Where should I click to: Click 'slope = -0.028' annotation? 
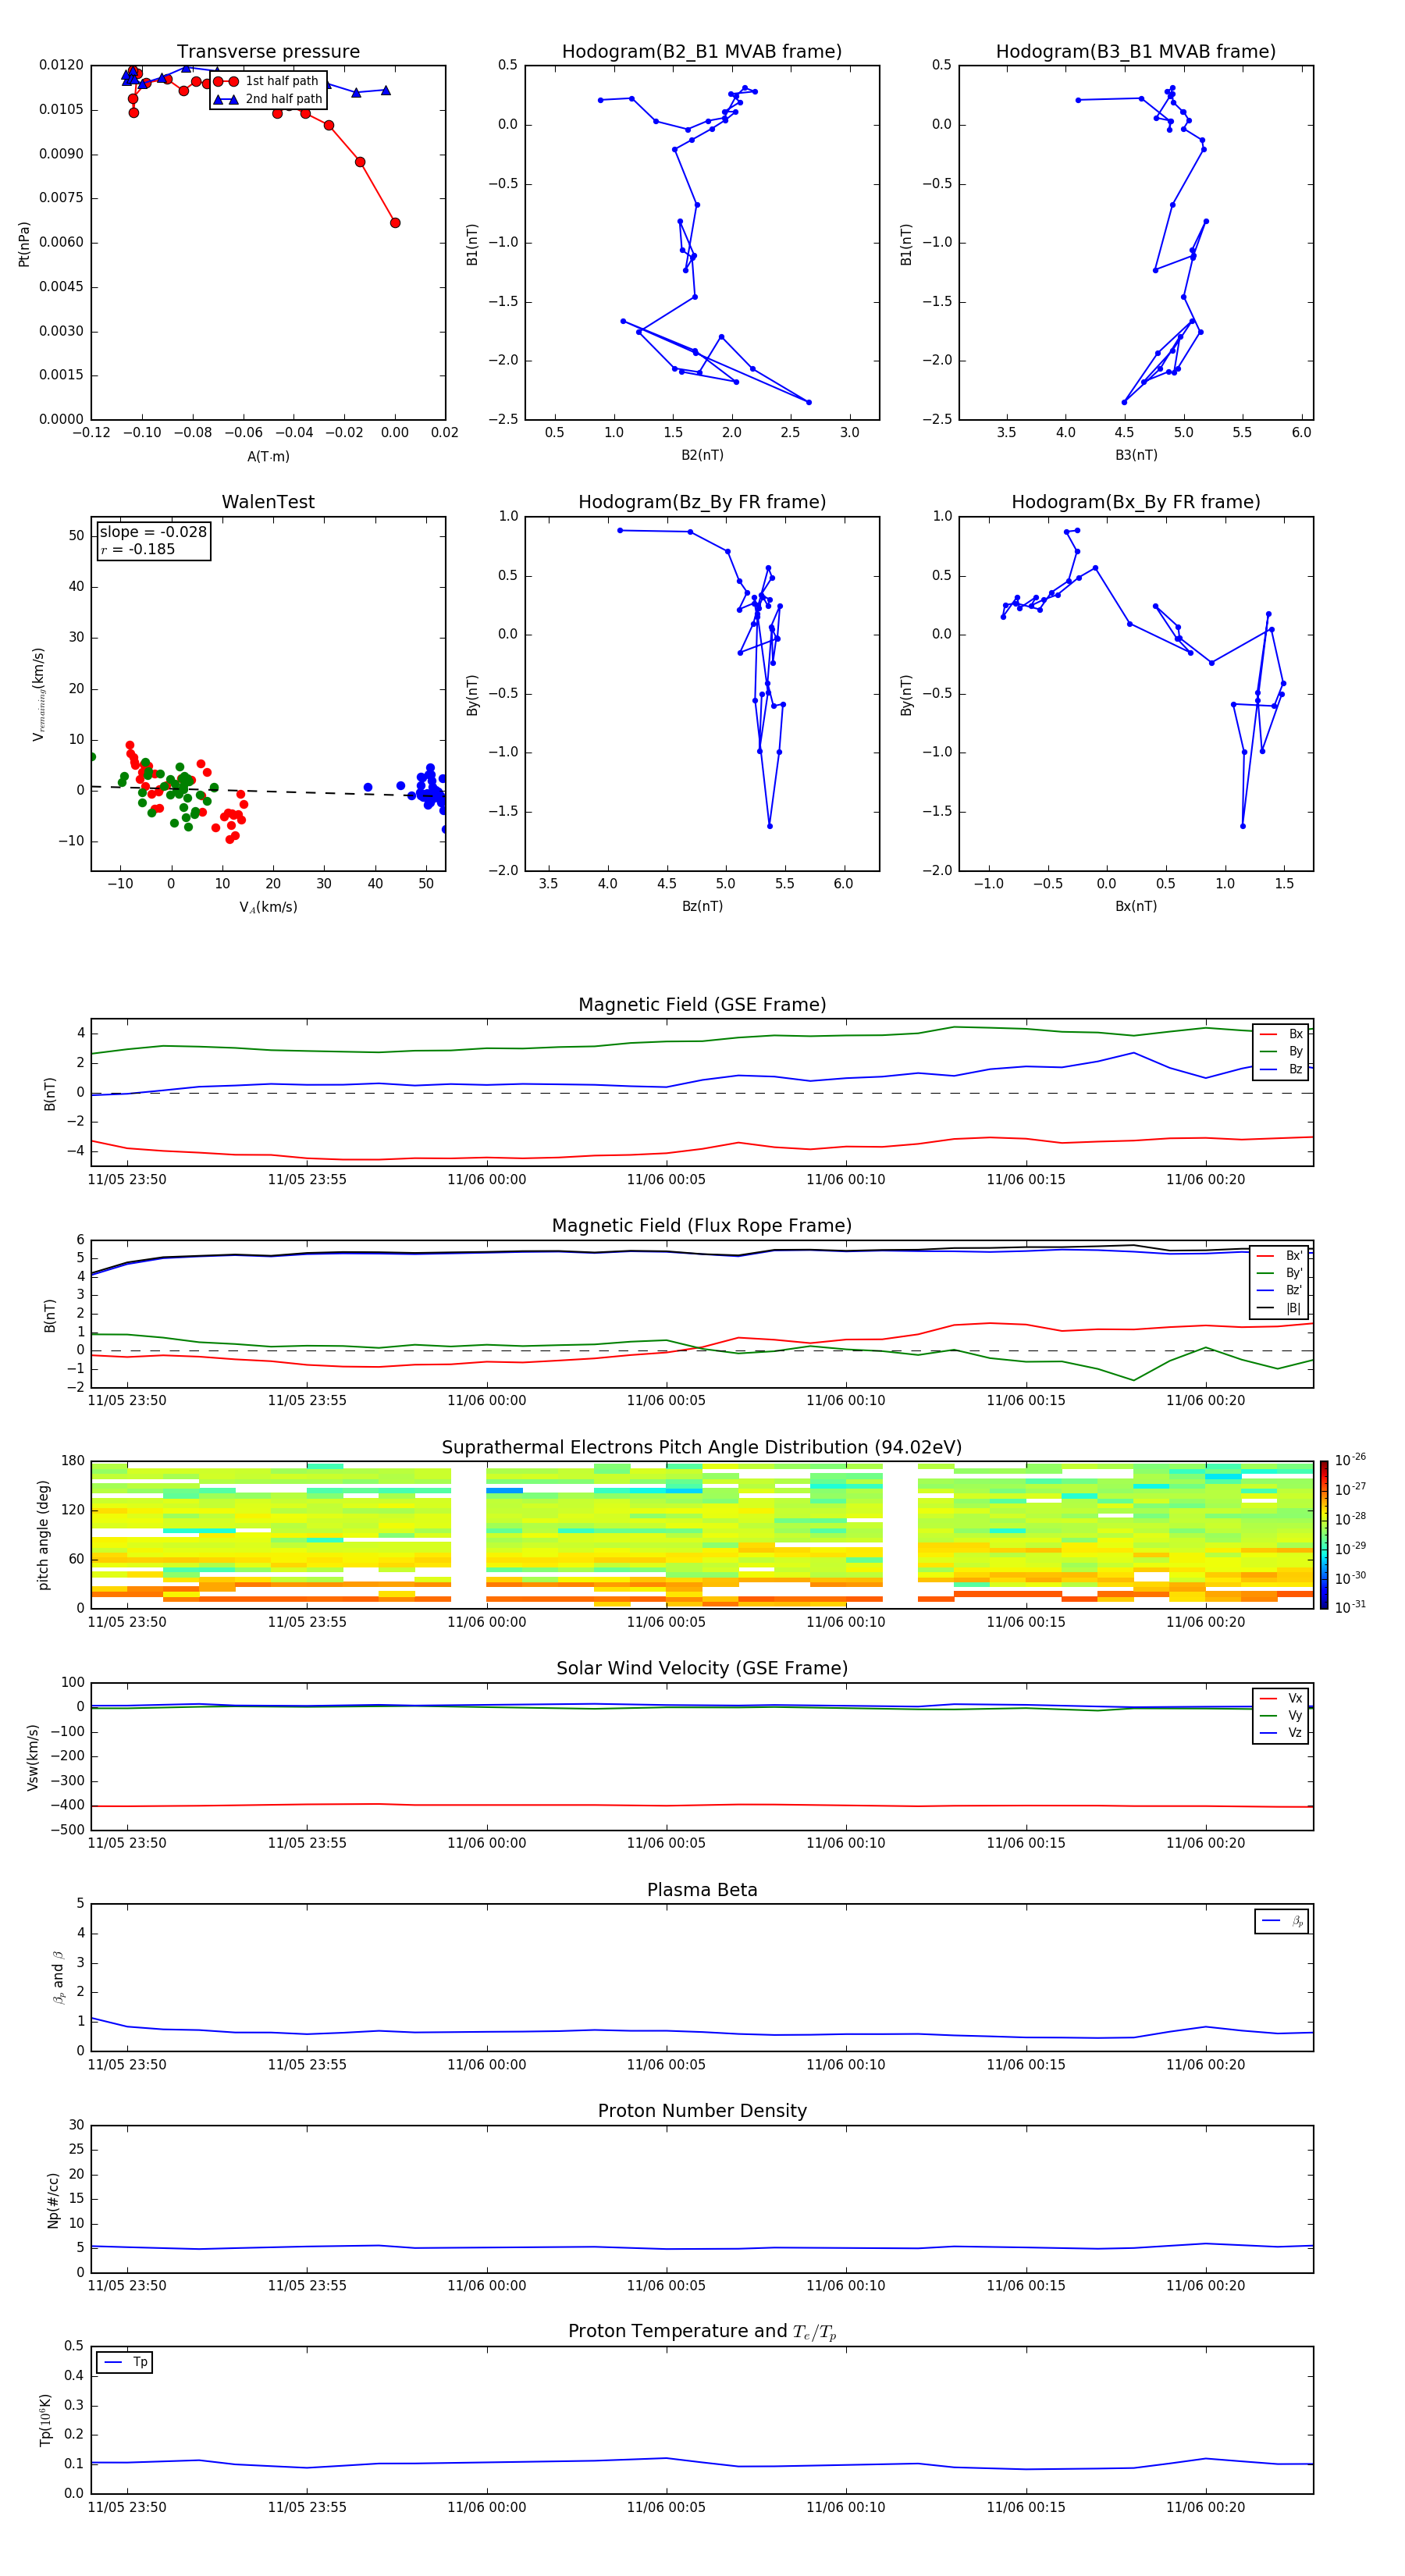coord(153,532)
